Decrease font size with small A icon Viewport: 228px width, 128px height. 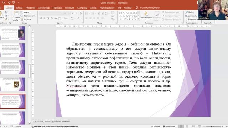[76, 14]
